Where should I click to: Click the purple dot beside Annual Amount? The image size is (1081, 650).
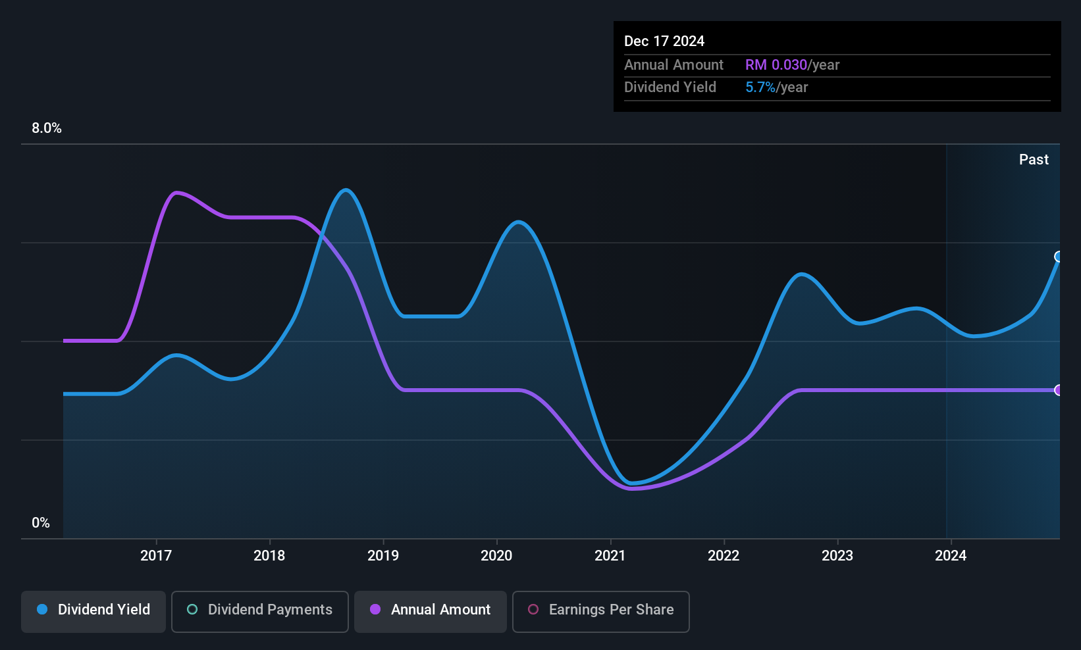point(375,610)
